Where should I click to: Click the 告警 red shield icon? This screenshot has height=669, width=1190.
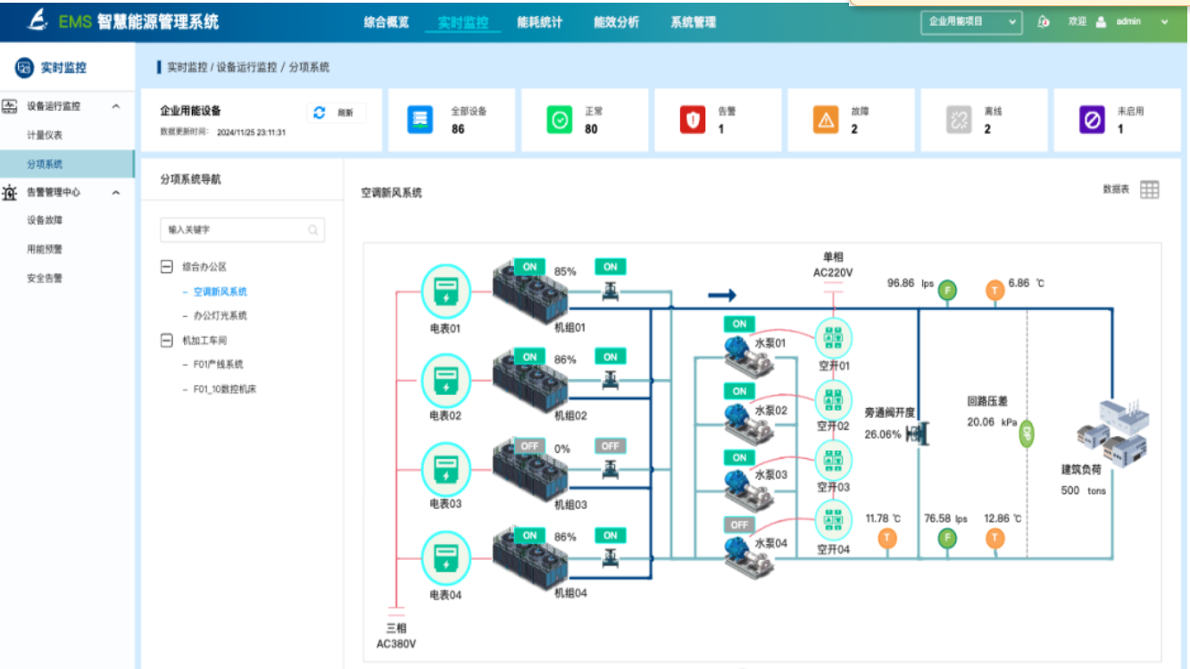pyautogui.click(x=693, y=120)
